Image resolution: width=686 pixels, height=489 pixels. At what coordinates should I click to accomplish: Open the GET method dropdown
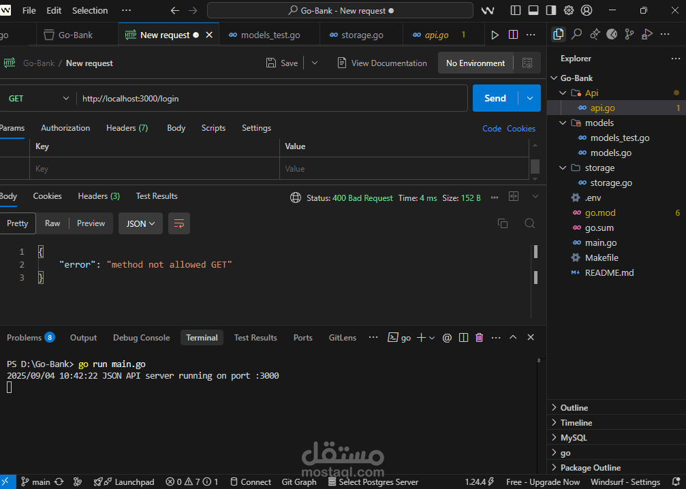[x=39, y=98]
